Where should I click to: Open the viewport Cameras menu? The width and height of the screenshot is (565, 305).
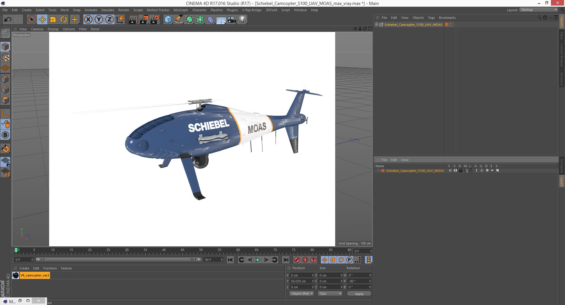pos(37,29)
